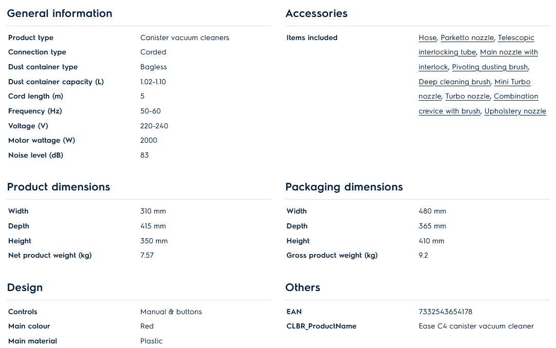The height and width of the screenshot is (348, 556).
Task: Click the Canister vacuum cleaners product type value
Action: point(184,38)
